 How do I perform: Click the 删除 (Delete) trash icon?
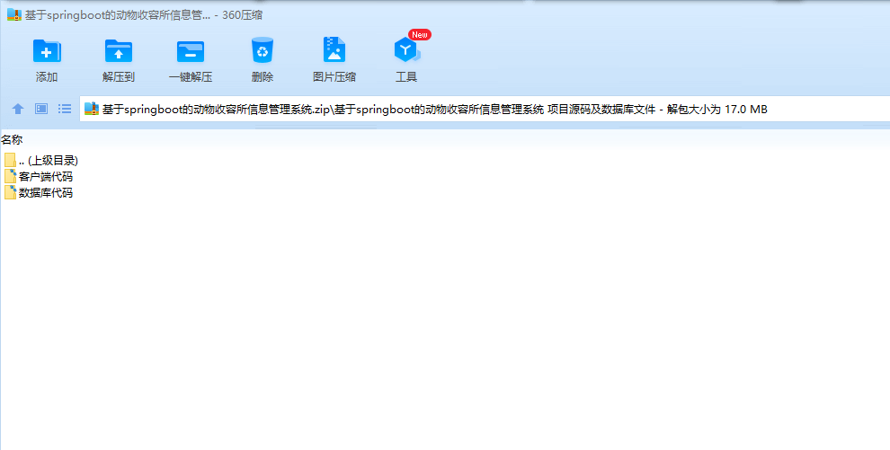coord(263,50)
